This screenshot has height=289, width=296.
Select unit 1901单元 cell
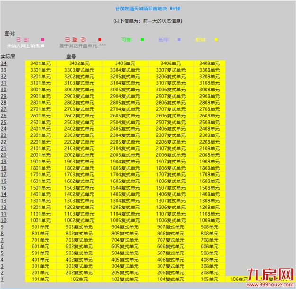[x=41, y=162]
